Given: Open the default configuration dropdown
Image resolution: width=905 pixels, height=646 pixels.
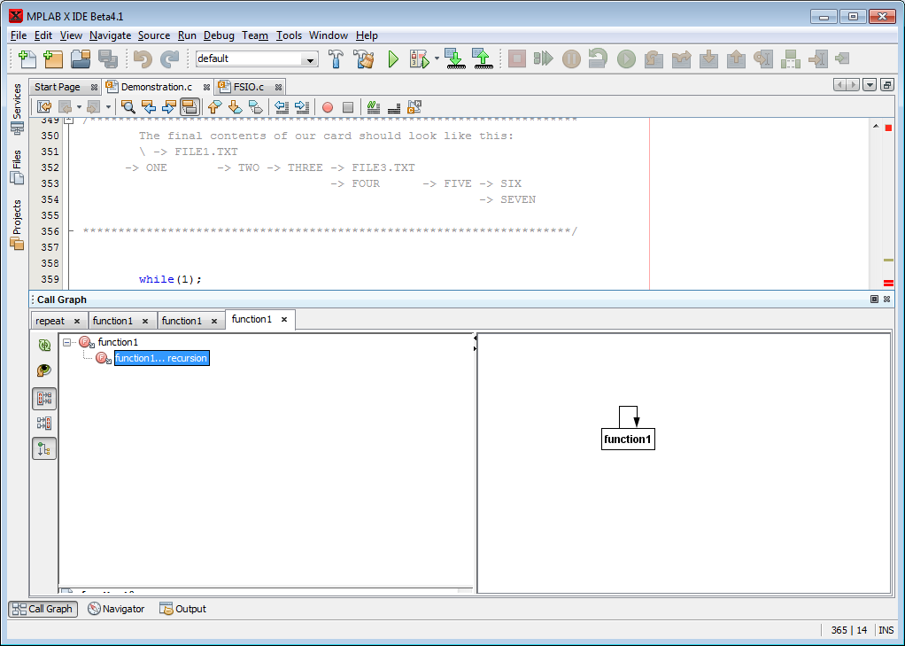Looking at the screenshot, I should (309, 59).
